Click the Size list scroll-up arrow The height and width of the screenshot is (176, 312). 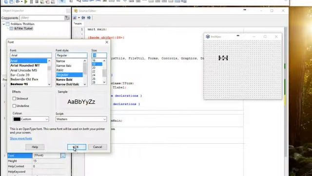104,61
